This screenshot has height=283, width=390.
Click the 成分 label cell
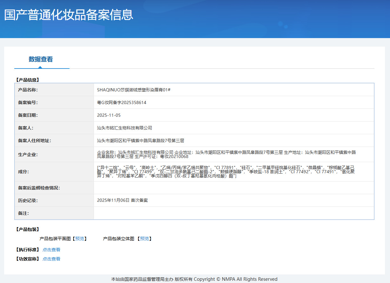(54, 172)
